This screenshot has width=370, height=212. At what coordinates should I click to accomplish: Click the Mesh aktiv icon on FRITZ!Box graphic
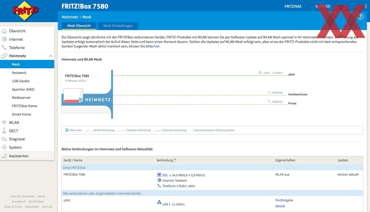point(81,100)
